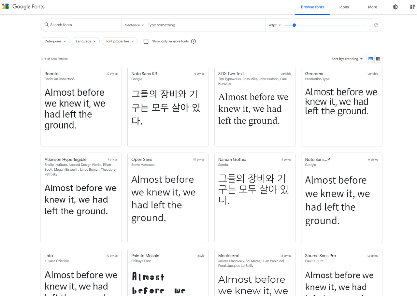Open the Noto Sans JP font

click(342, 198)
